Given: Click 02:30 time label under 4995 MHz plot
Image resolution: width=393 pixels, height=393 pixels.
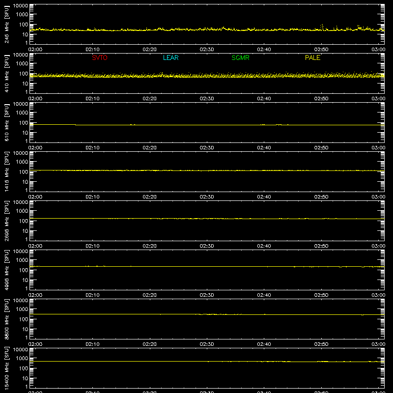Looking at the screenshot, I should pos(207,295).
